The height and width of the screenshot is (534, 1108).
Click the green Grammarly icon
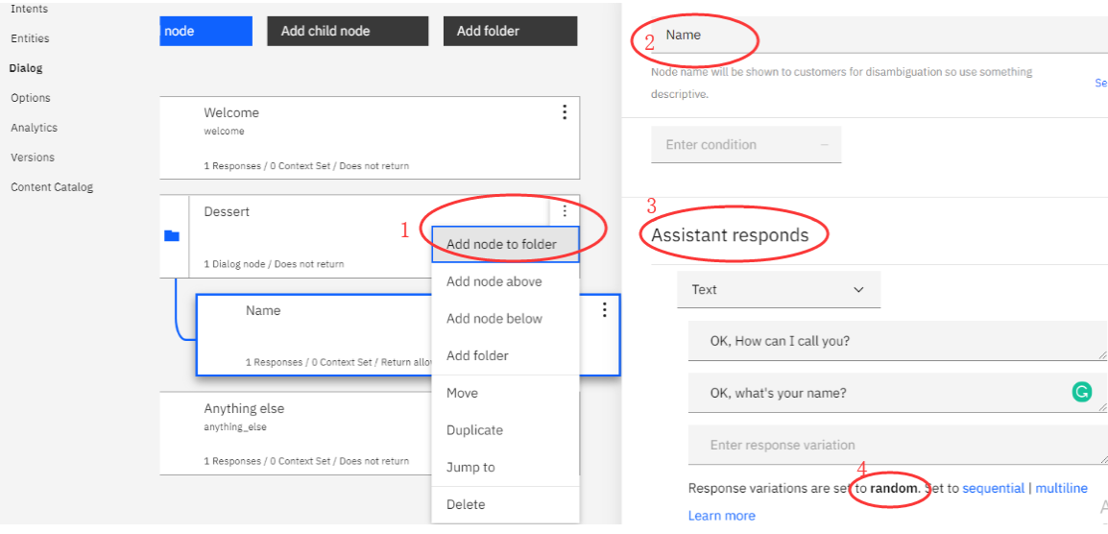[1082, 392]
